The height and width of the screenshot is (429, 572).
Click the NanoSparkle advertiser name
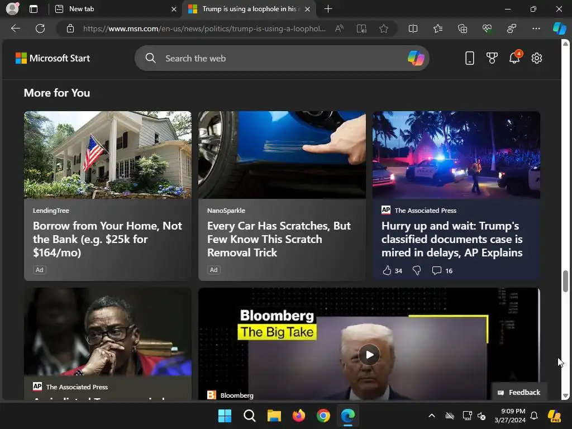click(x=226, y=211)
